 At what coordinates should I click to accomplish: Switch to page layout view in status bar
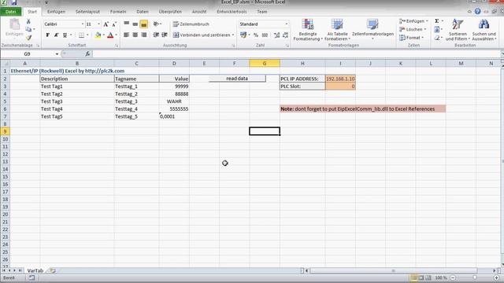tap(421, 277)
